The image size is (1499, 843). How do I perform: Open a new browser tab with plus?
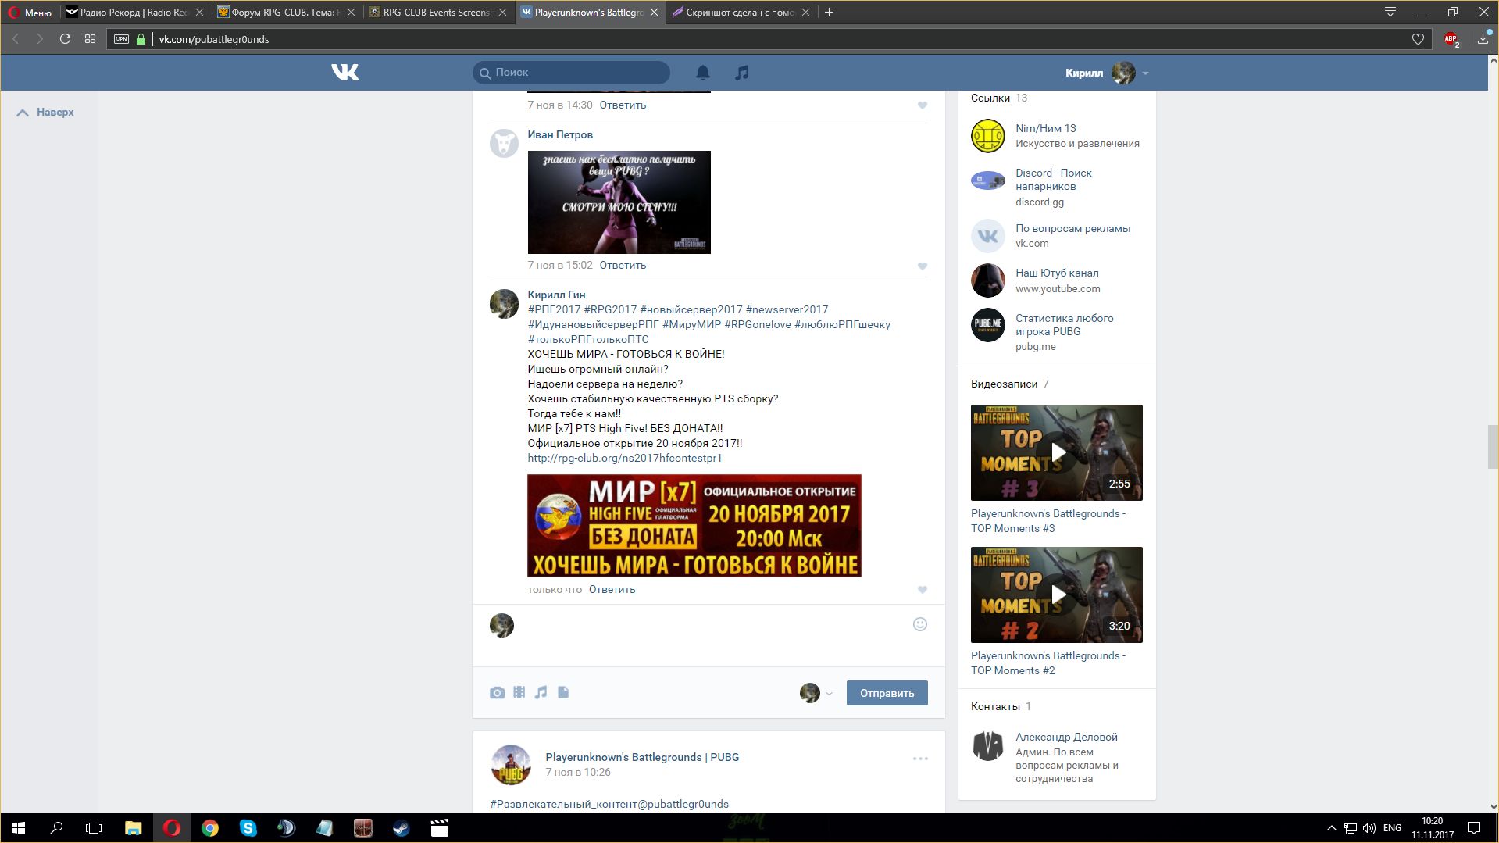click(829, 13)
